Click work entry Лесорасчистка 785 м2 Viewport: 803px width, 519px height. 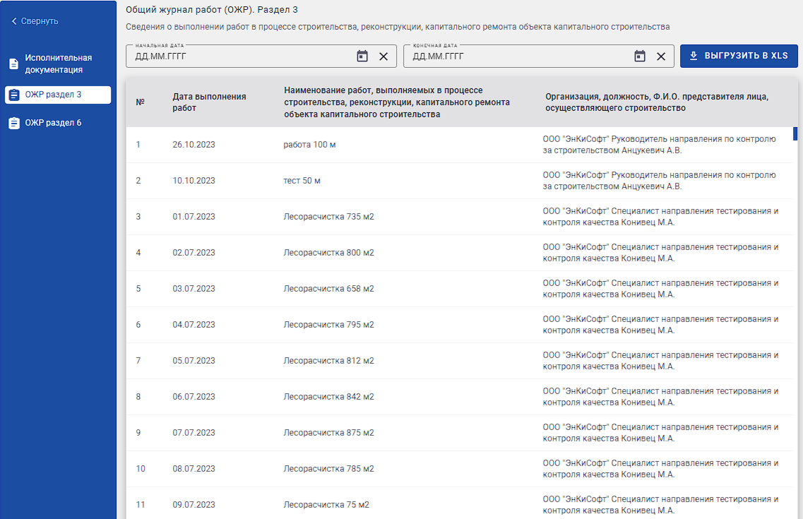[x=329, y=469]
